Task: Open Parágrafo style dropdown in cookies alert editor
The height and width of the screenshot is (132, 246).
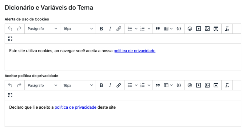Action: [42, 29]
